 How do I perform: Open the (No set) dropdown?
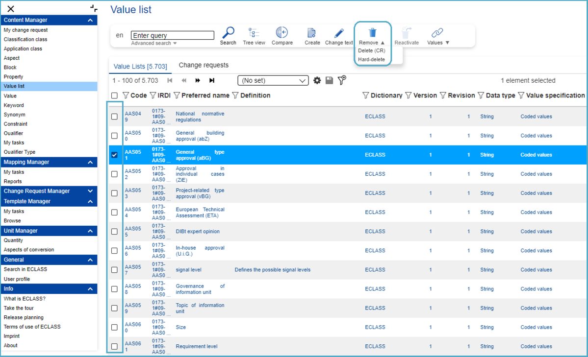[x=273, y=80]
